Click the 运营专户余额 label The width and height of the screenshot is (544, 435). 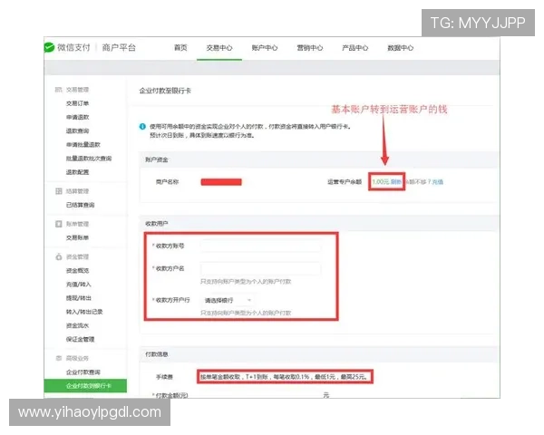345,182
